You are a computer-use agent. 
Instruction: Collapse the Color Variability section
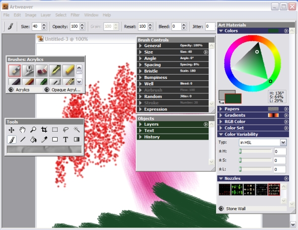click(221, 134)
